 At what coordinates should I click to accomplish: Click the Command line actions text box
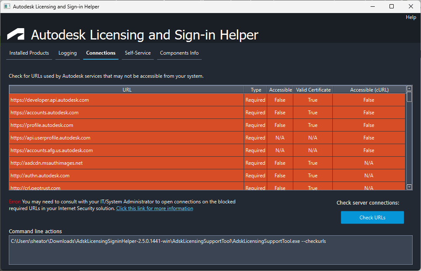click(210, 250)
